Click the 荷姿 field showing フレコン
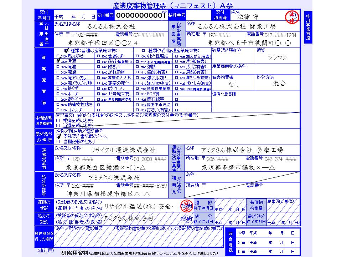The width and height of the screenshot is (342, 257). [278, 56]
